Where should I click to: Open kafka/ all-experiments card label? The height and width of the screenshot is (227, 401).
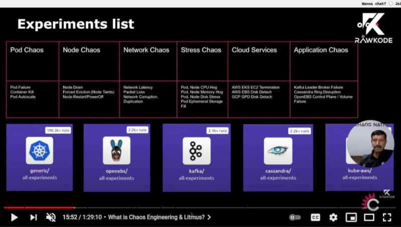click(196, 174)
